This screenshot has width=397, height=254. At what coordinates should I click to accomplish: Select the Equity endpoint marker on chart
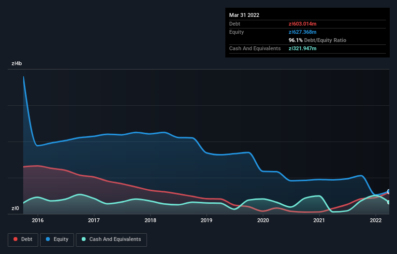tap(389, 191)
